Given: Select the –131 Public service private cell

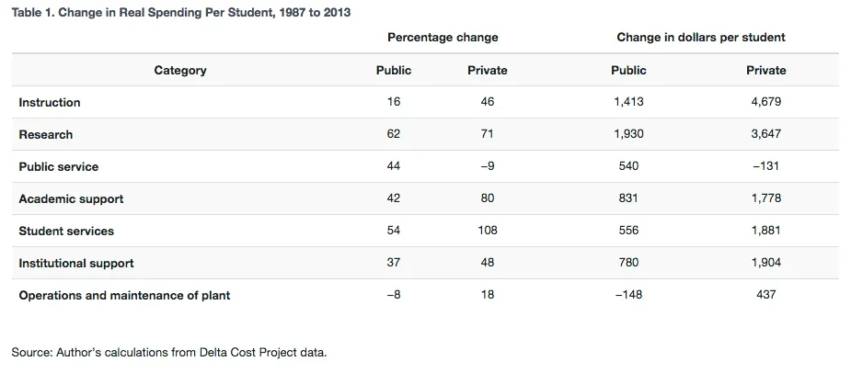Looking at the screenshot, I should pos(765,166).
